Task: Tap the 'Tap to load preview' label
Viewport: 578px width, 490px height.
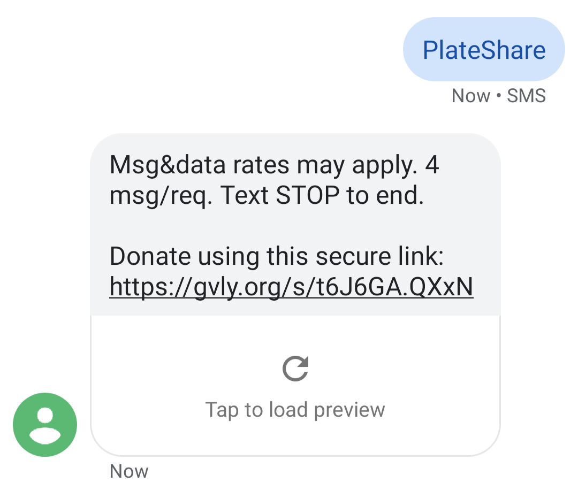Action: pos(295,410)
